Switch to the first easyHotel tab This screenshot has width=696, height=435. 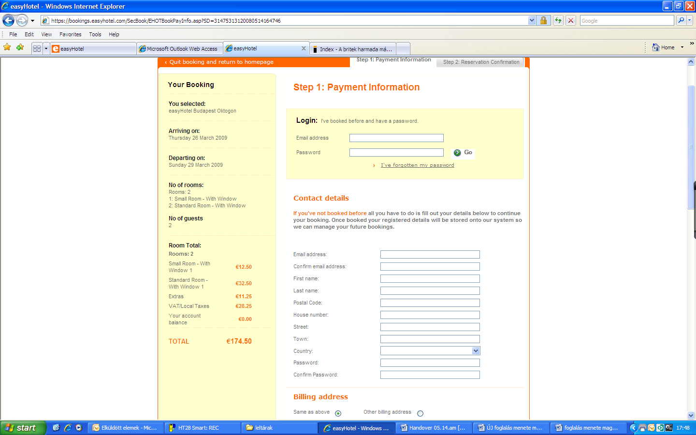[x=93, y=49]
